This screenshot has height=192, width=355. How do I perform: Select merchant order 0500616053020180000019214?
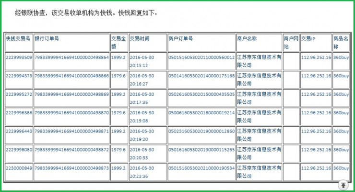201,113
